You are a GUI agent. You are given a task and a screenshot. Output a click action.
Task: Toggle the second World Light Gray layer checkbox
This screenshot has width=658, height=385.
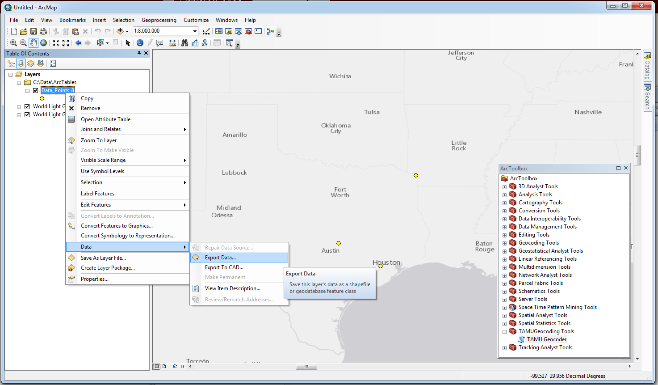click(x=27, y=114)
